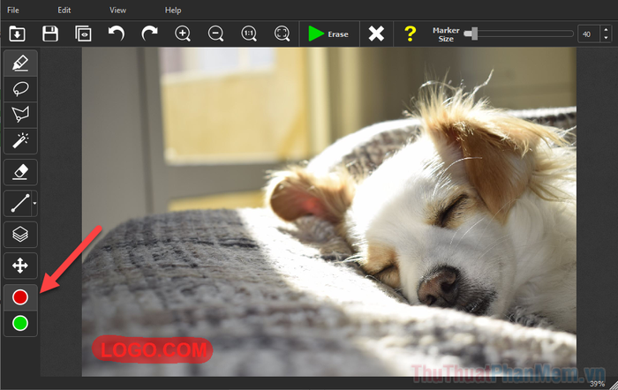Toggle the show original preview icon
This screenshot has width=618, height=390.
pos(83,34)
